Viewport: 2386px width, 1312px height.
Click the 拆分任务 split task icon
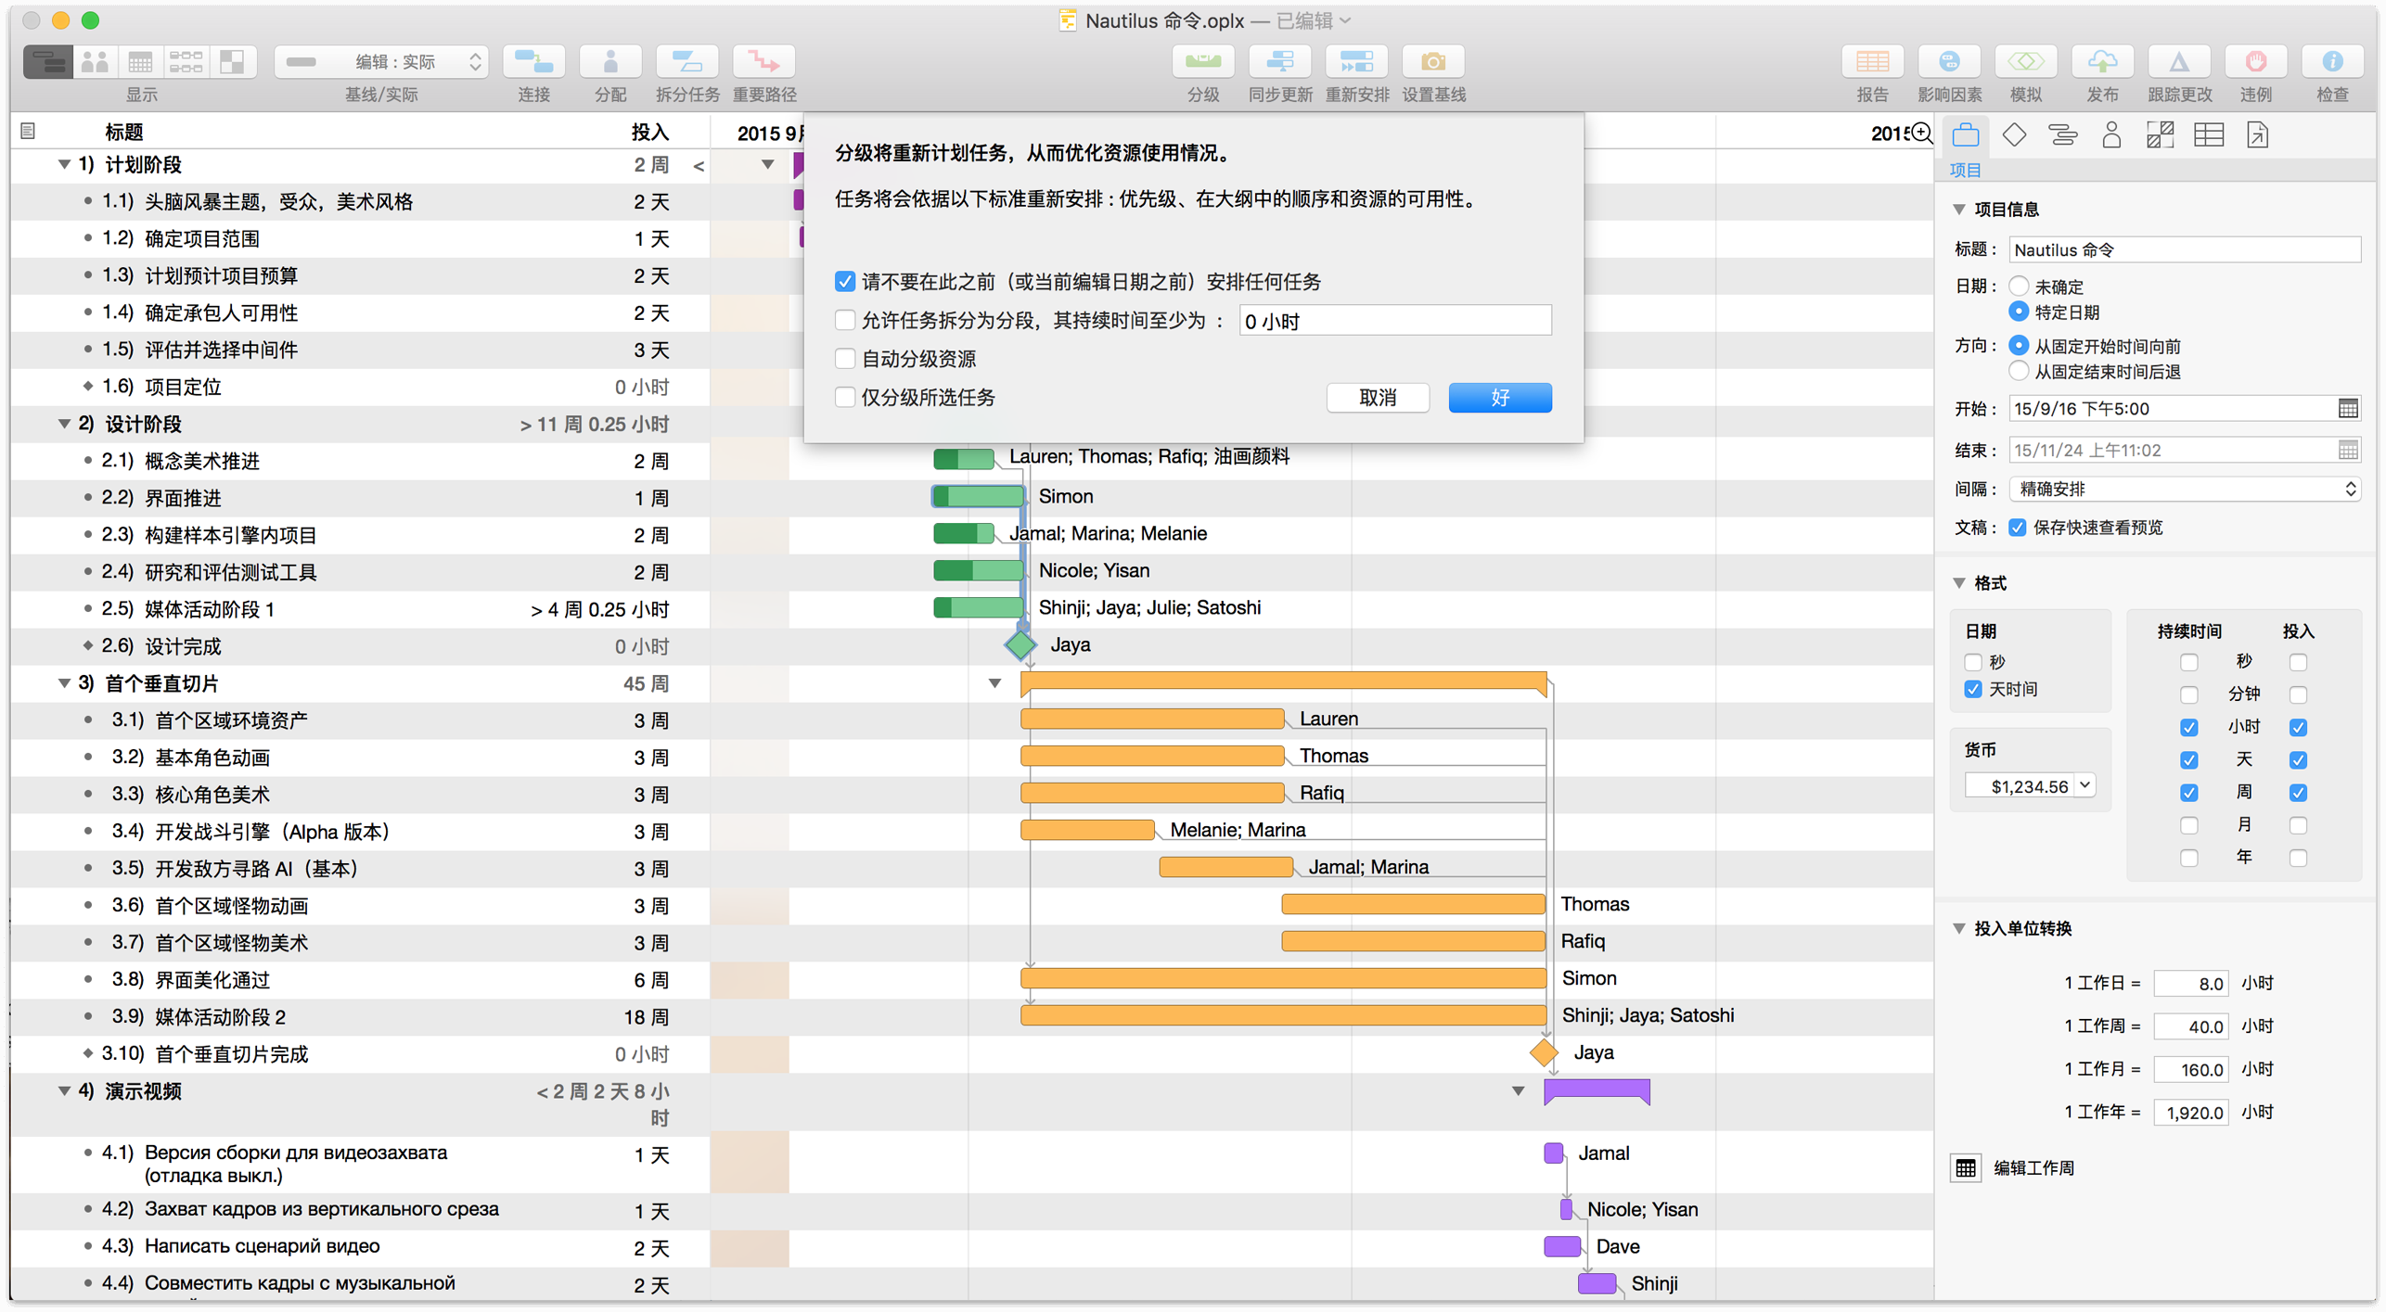pos(686,62)
